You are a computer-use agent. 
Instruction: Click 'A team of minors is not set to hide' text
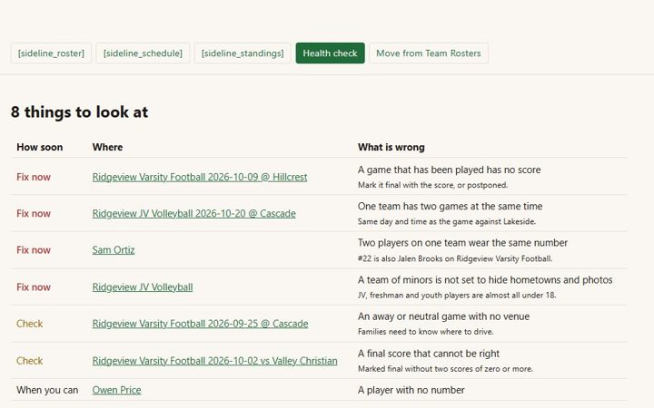coord(485,280)
